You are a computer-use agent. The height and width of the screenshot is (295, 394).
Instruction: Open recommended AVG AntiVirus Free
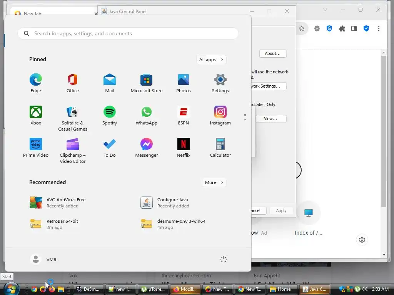pos(58,203)
